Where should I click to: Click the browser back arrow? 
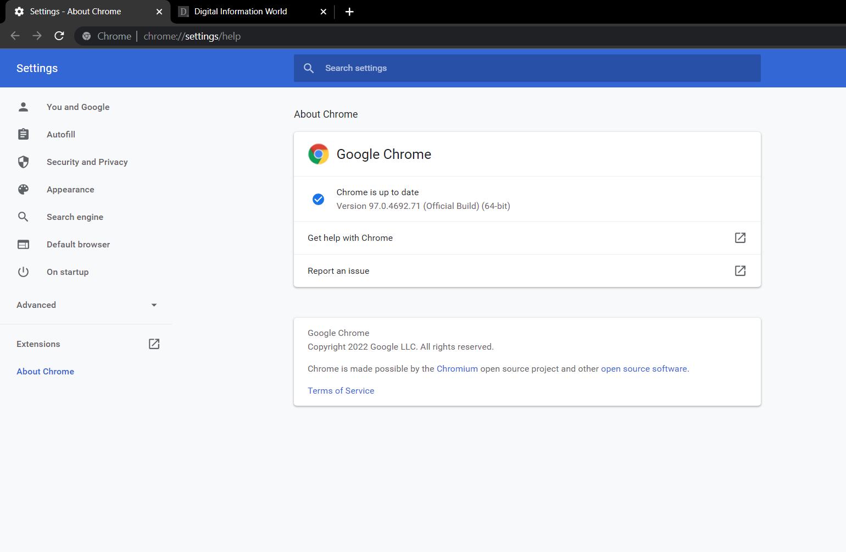[15, 36]
